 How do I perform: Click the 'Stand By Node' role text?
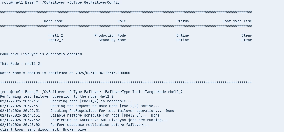pos(112,40)
